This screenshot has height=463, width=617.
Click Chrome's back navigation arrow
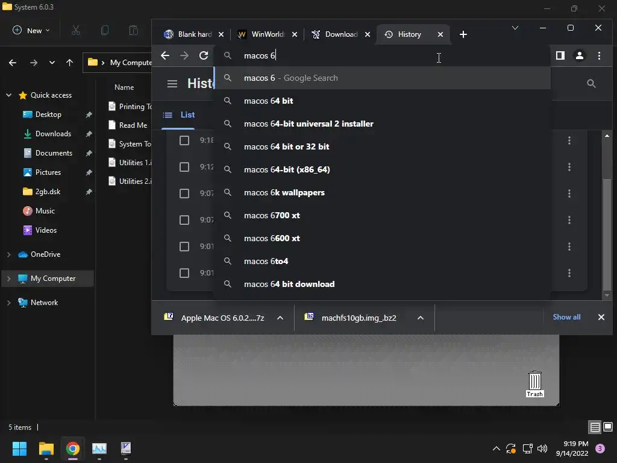coord(165,55)
